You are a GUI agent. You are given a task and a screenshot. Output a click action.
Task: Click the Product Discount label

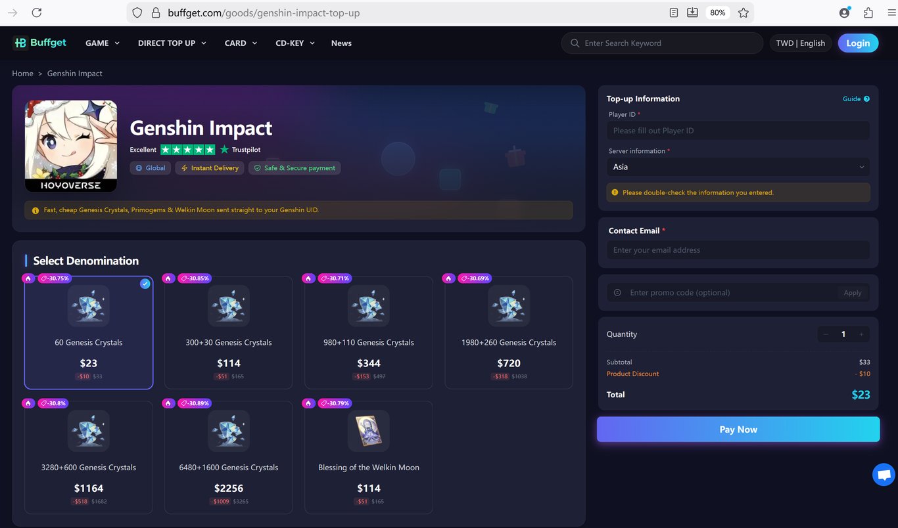coord(632,374)
